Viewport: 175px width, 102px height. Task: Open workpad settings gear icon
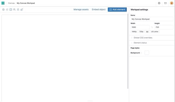point(3,10)
